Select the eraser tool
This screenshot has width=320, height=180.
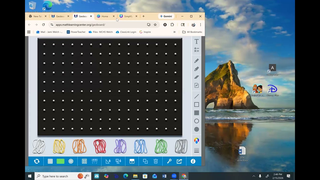(x=196, y=77)
